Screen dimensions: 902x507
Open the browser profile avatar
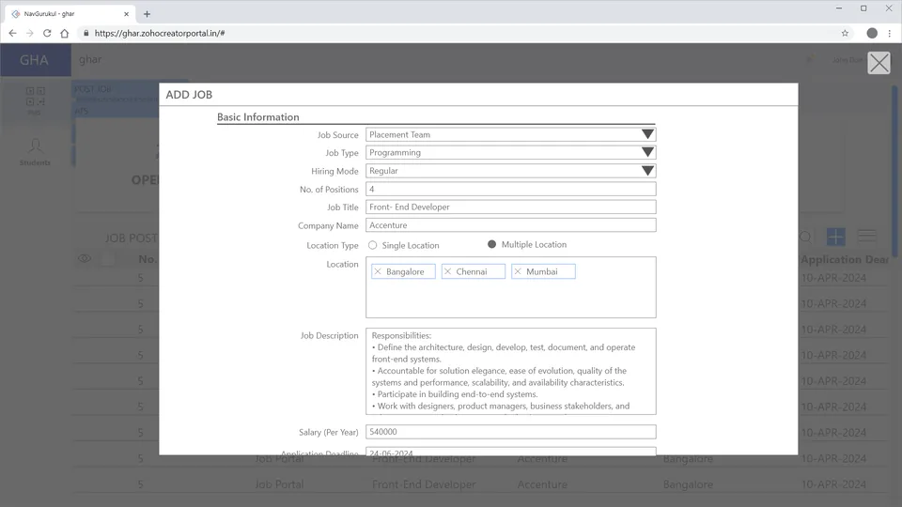872,34
